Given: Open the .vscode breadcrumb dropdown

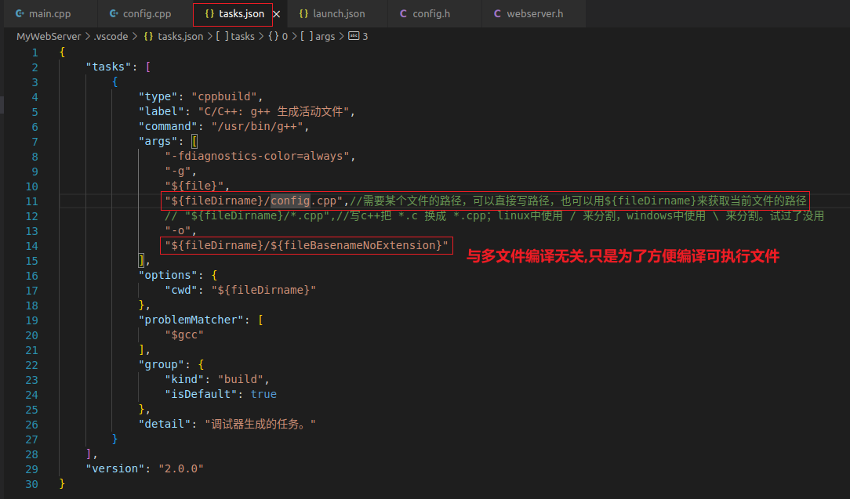Looking at the screenshot, I should pos(111,36).
